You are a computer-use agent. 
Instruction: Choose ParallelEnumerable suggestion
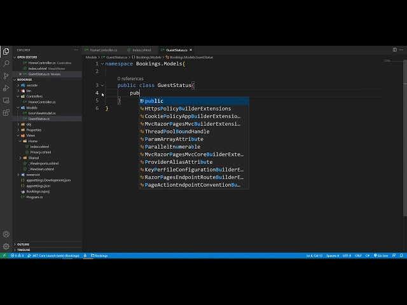click(x=194, y=147)
